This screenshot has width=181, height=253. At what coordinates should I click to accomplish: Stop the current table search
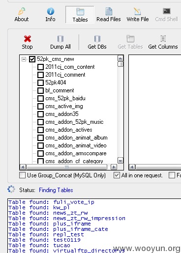coord(27,42)
